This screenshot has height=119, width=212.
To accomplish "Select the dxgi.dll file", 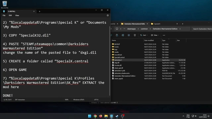I will [117, 63].
